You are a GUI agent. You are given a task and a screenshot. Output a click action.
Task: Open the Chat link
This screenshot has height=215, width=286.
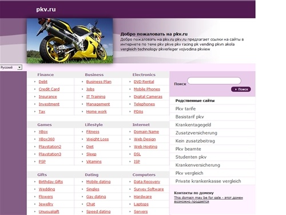pos(90,204)
